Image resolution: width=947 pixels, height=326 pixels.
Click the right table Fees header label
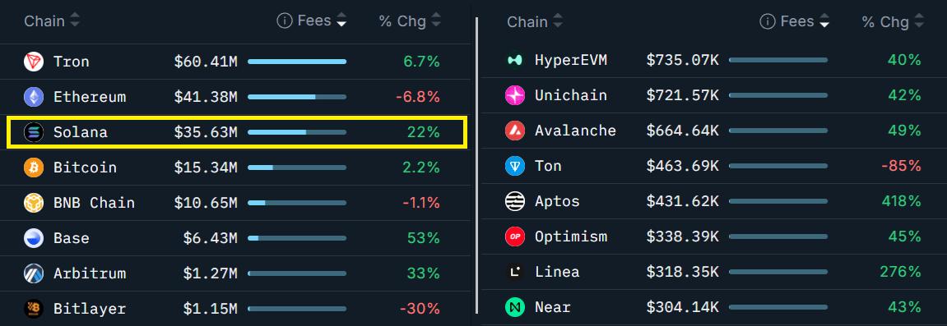[x=797, y=22]
